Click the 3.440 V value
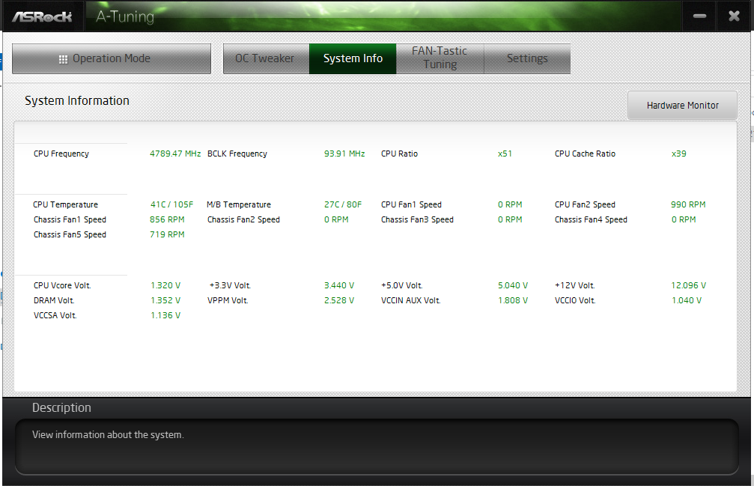The width and height of the screenshot is (754, 486). (339, 285)
